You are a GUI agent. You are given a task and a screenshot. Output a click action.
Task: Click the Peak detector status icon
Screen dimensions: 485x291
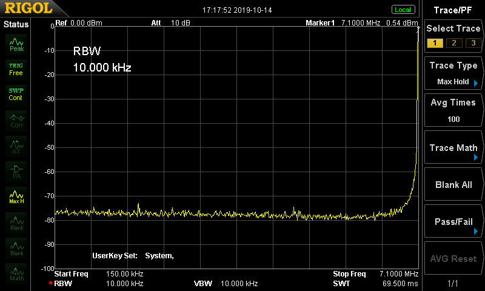click(16, 44)
